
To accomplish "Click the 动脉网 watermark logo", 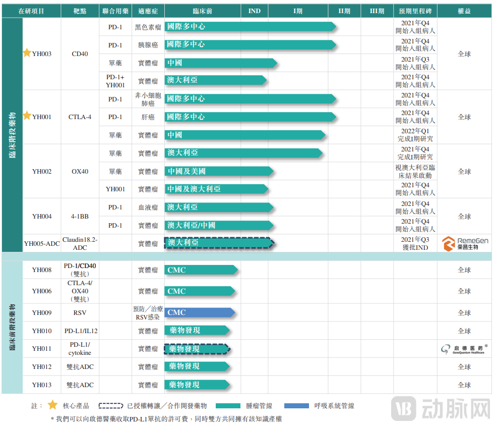I will [441, 407].
